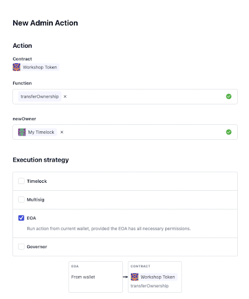Click the green checkmark in the Function field

coord(229,96)
